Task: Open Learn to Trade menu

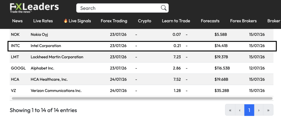Action: pyautogui.click(x=176, y=21)
